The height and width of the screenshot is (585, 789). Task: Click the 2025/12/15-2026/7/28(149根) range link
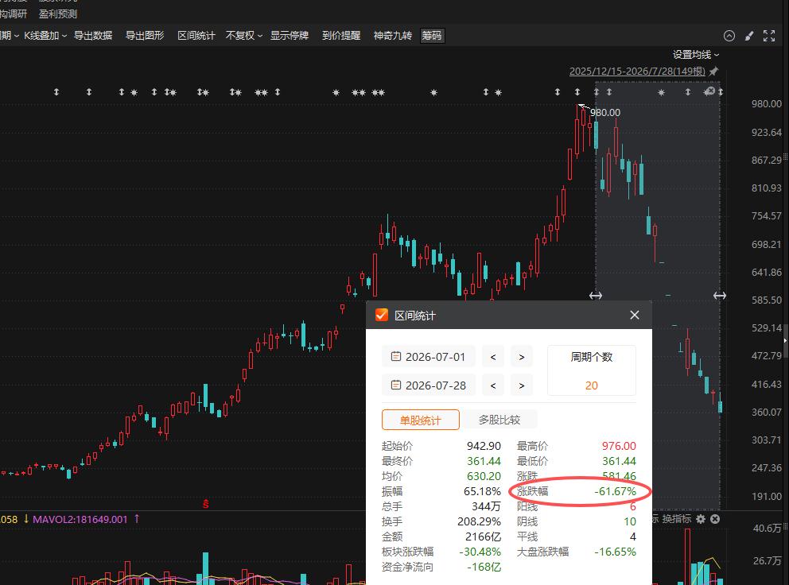637,72
